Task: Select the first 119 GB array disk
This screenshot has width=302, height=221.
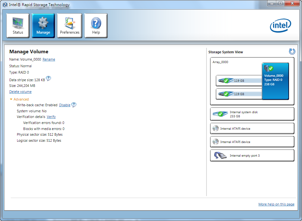Action: click(239, 81)
